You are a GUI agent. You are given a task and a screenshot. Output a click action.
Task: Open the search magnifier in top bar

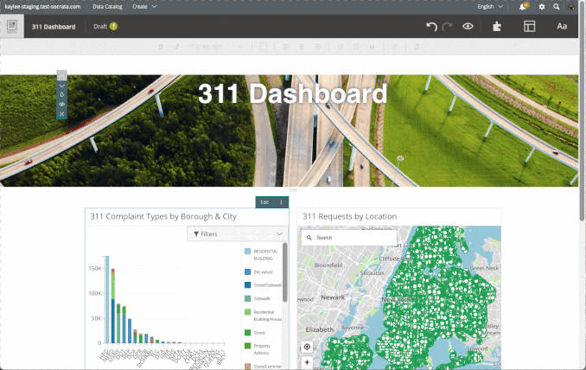[557, 7]
